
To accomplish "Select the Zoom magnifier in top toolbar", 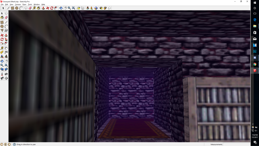I will pos(69,8).
